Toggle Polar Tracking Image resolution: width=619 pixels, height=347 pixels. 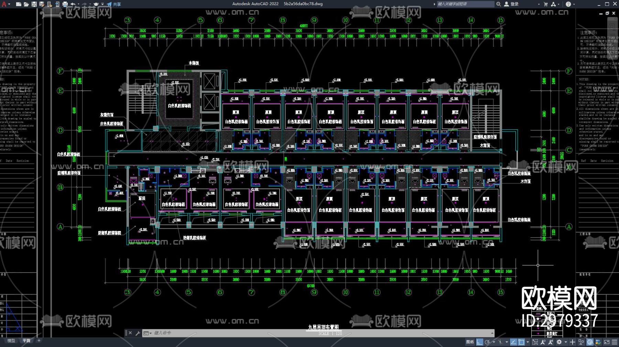pos(487,342)
